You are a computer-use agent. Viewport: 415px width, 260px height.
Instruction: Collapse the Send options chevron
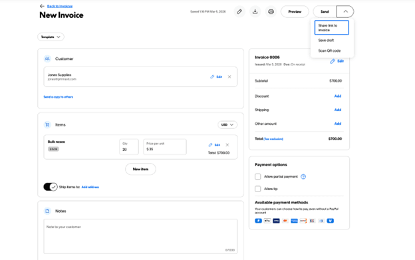point(345,12)
